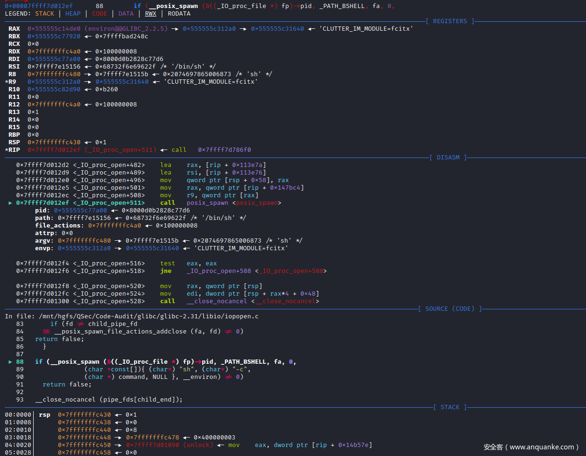This screenshot has height=456, width=586.
Task: Click stack offset 03:0018
Action: (18, 438)
